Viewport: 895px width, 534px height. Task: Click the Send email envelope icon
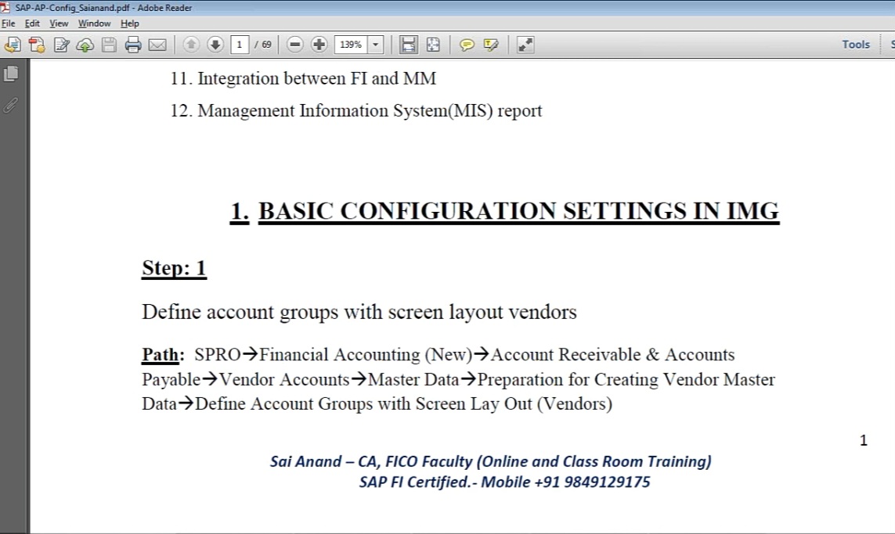click(157, 45)
